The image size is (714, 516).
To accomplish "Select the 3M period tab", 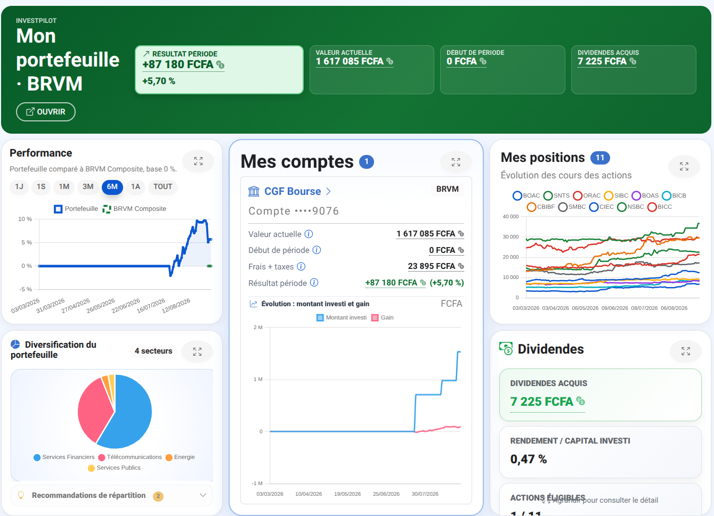I will point(88,187).
